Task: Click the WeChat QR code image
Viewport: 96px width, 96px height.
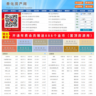Action: point(11,21)
